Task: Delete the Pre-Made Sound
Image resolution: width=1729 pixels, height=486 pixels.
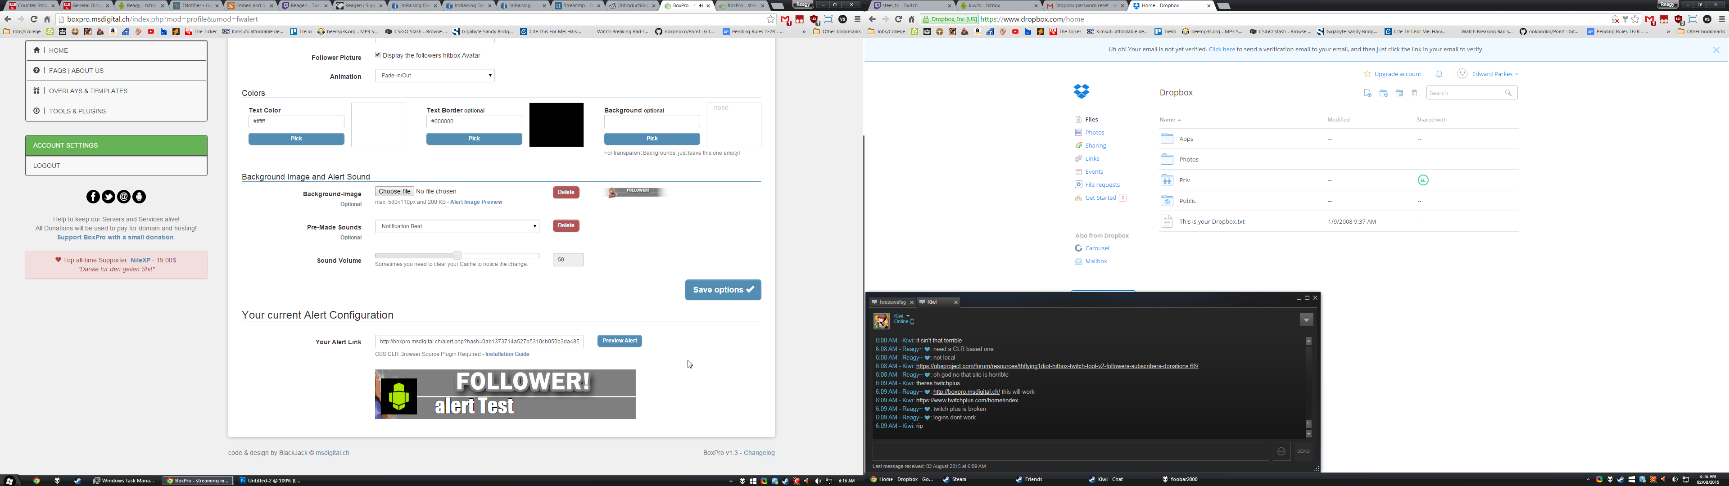Action: 566,225
